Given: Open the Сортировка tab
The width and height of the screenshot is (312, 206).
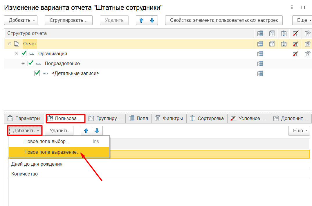Looking at the screenshot, I should [x=207, y=118].
